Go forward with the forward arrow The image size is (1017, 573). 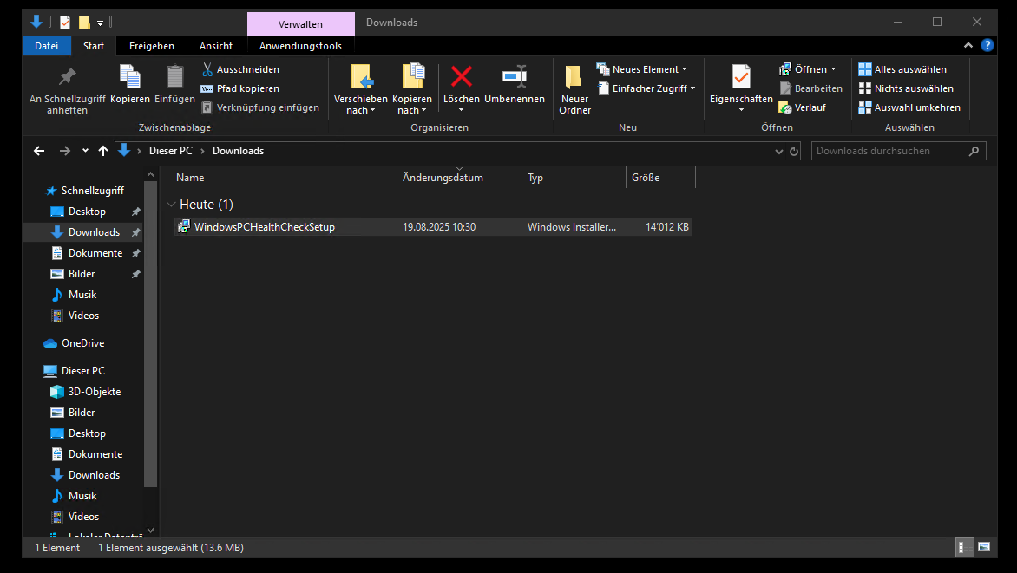pos(65,151)
